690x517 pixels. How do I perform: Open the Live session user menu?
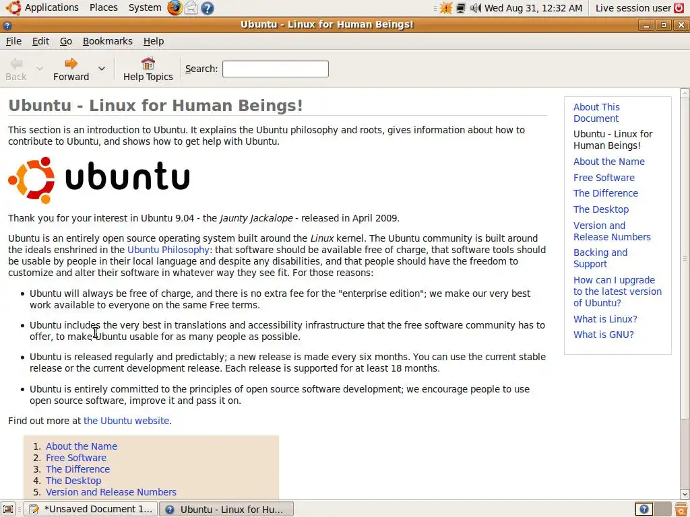[633, 8]
